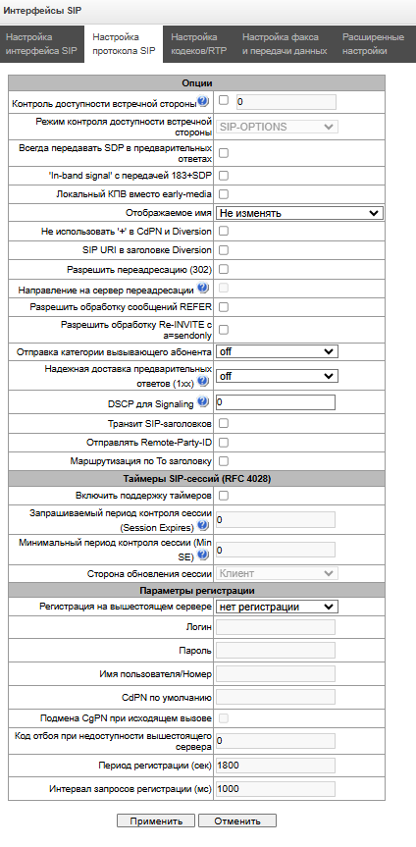The height and width of the screenshot is (847, 416).
Task: Open Session Expires help icon
Action: pyautogui.click(x=203, y=524)
